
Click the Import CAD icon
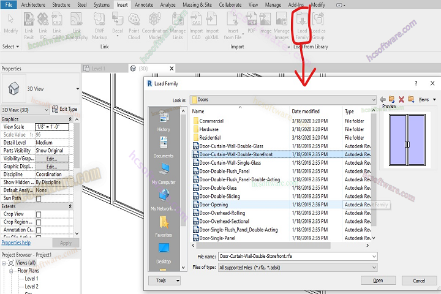point(196,26)
